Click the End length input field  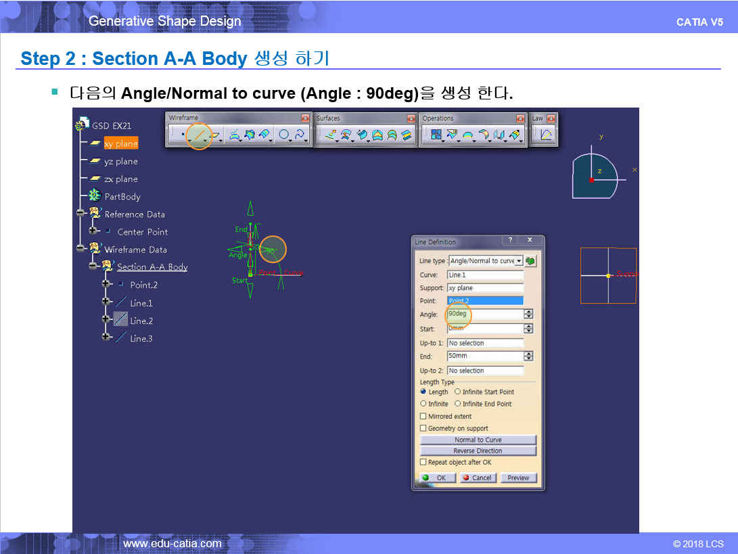[x=485, y=356]
